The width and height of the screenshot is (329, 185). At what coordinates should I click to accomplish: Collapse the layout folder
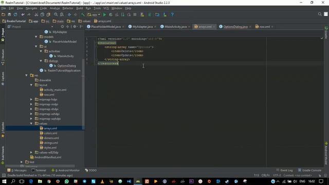pyautogui.click(x=31, y=85)
